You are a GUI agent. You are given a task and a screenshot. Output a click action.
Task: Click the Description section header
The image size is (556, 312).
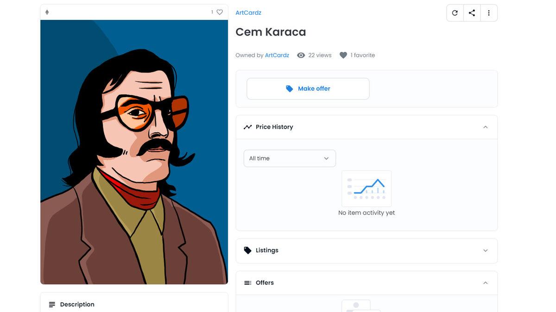tap(77, 305)
